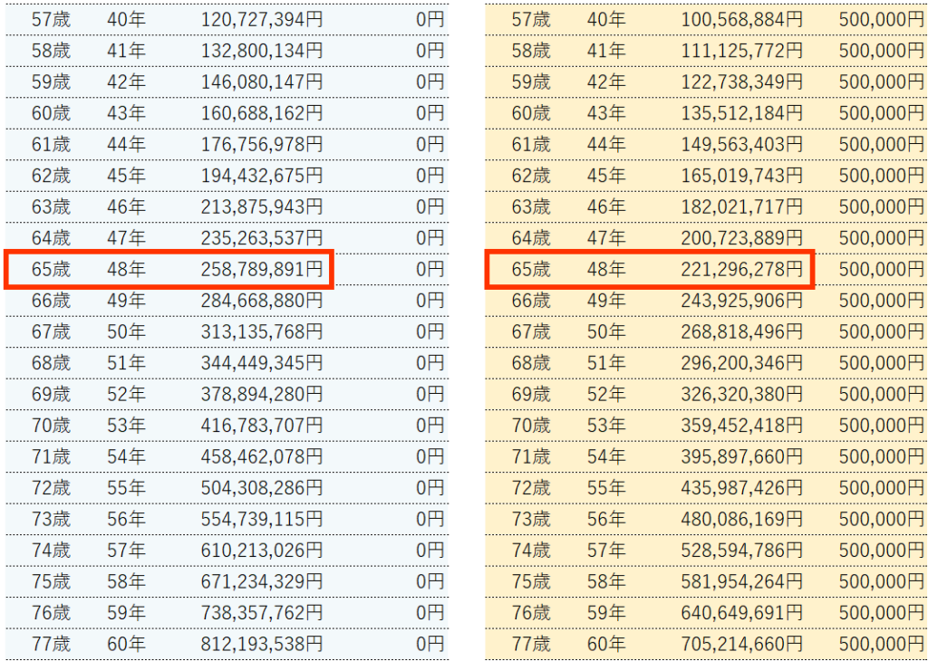Click the 160,688,162円 cell
928x661 pixels.
click(x=261, y=113)
